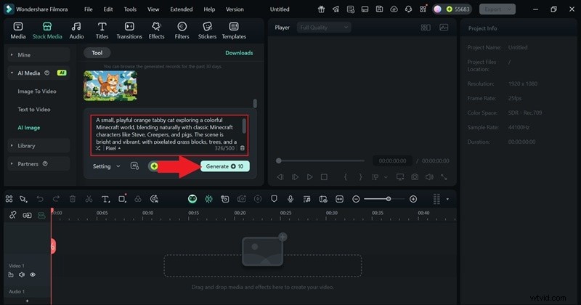Expand the Setting dropdown

click(107, 166)
